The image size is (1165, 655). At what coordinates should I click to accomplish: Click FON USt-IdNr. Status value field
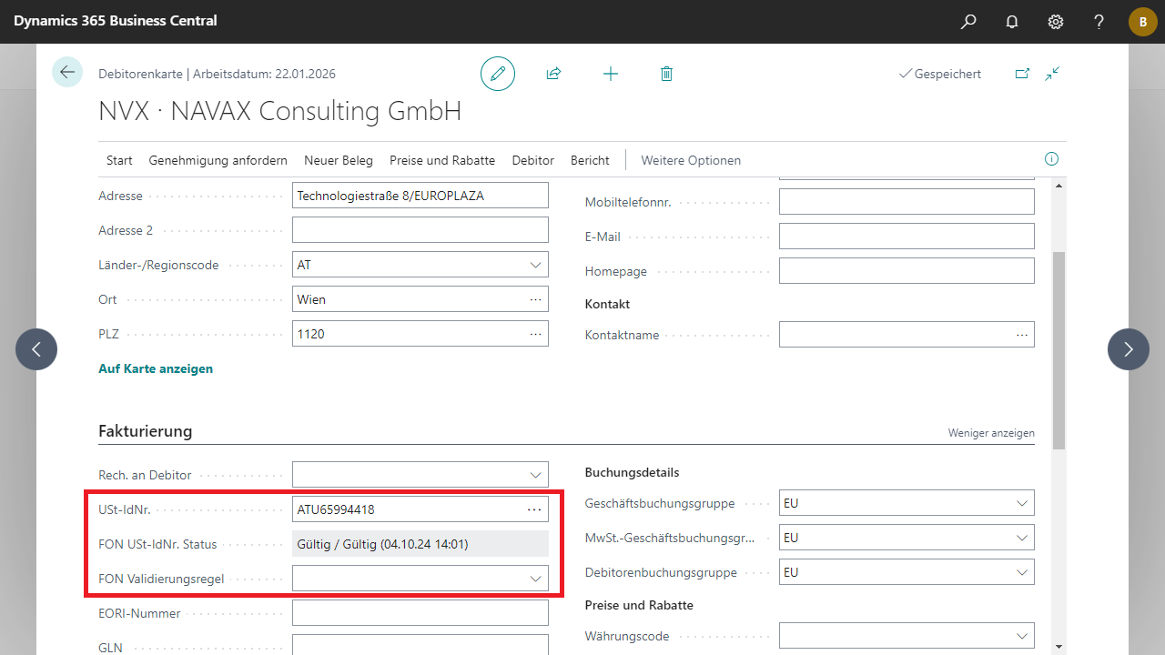[x=420, y=544]
